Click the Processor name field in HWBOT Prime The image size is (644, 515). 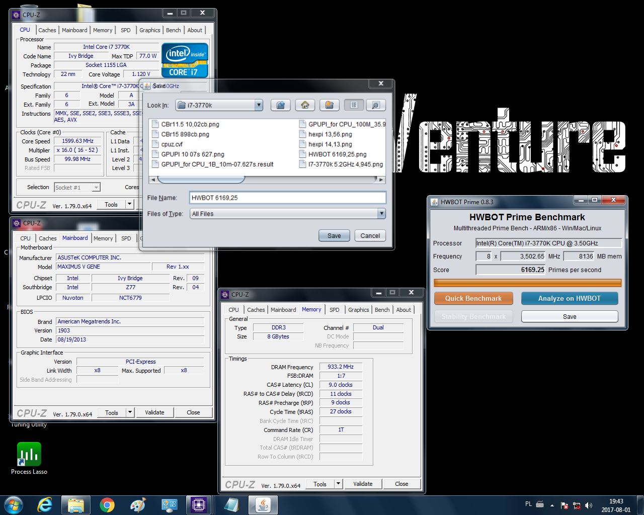[548, 243]
